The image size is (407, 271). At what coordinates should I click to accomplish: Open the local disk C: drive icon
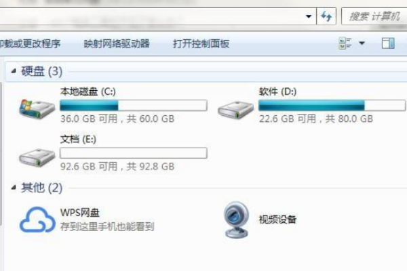coord(37,109)
